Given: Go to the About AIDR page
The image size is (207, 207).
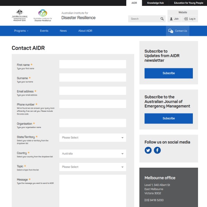Looking at the screenshot, I should pyautogui.click(x=85, y=31).
